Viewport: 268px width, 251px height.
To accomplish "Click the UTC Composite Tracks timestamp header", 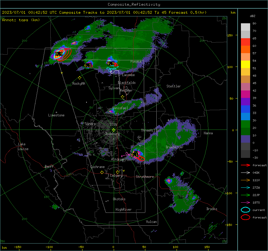I will (104, 13).
